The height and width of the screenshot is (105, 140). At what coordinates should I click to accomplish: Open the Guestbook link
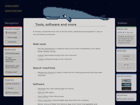[x=13, y=42]
